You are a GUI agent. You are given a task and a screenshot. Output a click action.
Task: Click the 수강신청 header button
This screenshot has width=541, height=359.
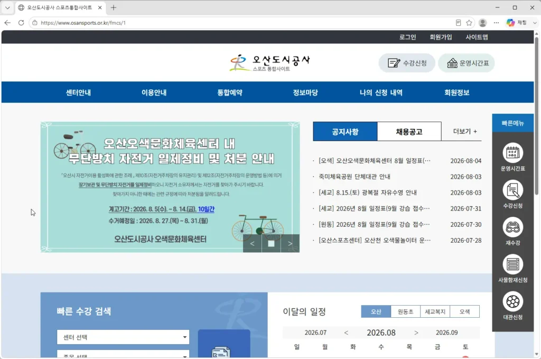click(407, 63)
